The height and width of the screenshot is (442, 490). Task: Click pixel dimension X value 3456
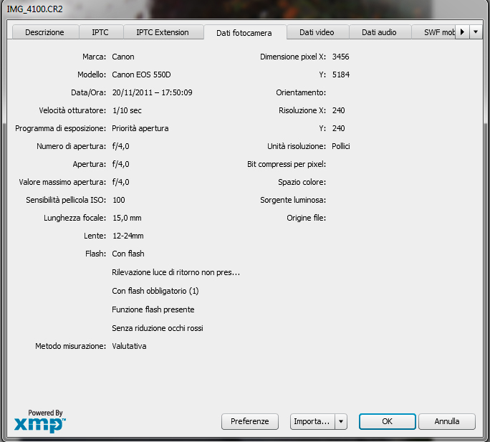(340, 57)
